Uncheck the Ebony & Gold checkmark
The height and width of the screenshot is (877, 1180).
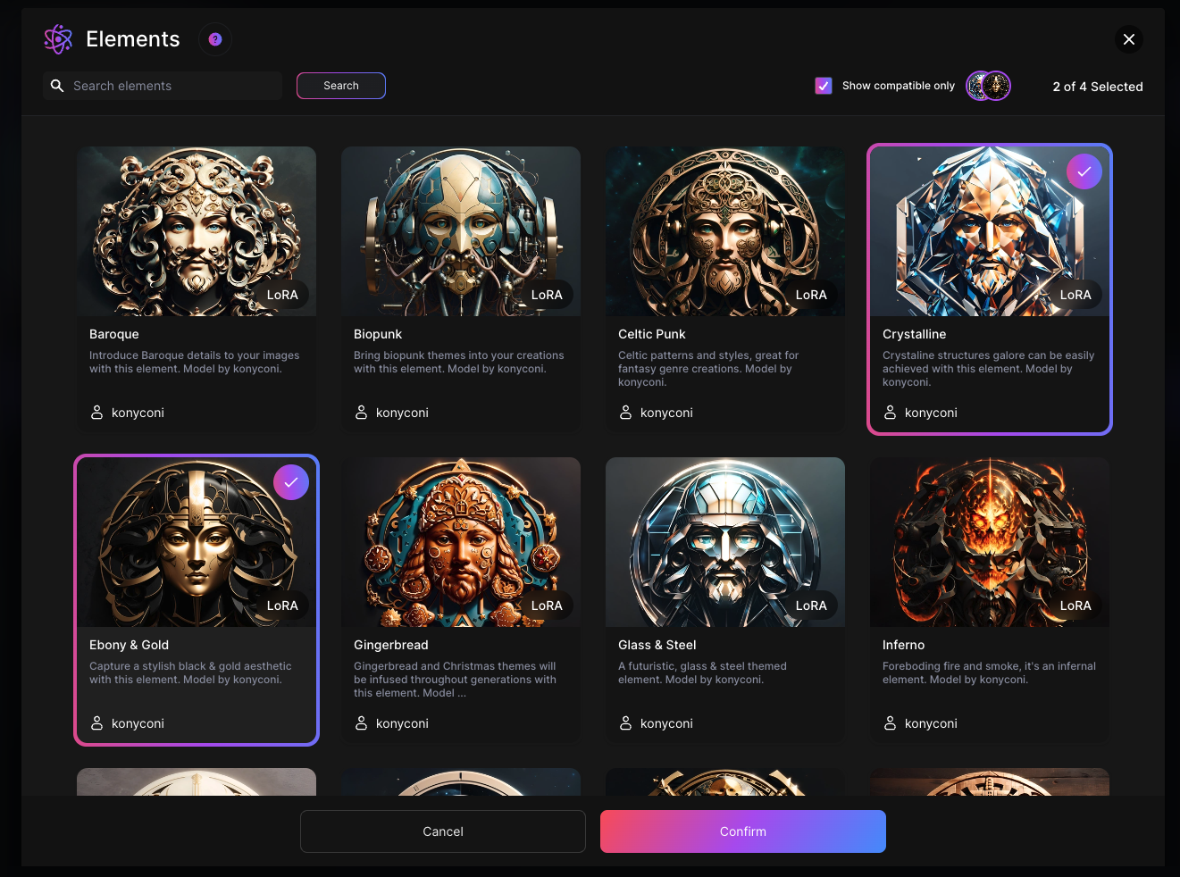click(290, 482)
